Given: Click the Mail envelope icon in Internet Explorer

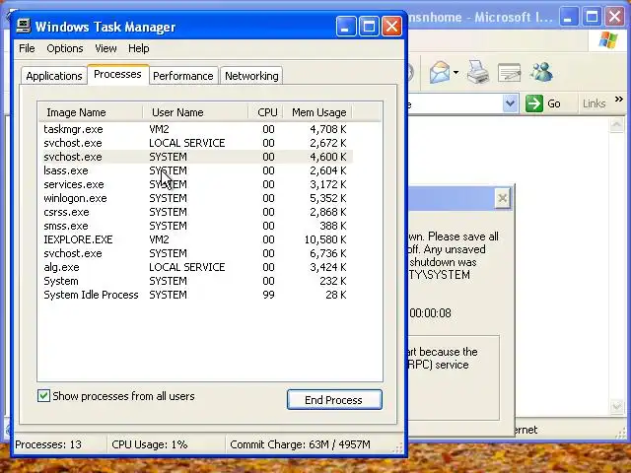Looking at the screenshot, I should click(x=440, y=73).
